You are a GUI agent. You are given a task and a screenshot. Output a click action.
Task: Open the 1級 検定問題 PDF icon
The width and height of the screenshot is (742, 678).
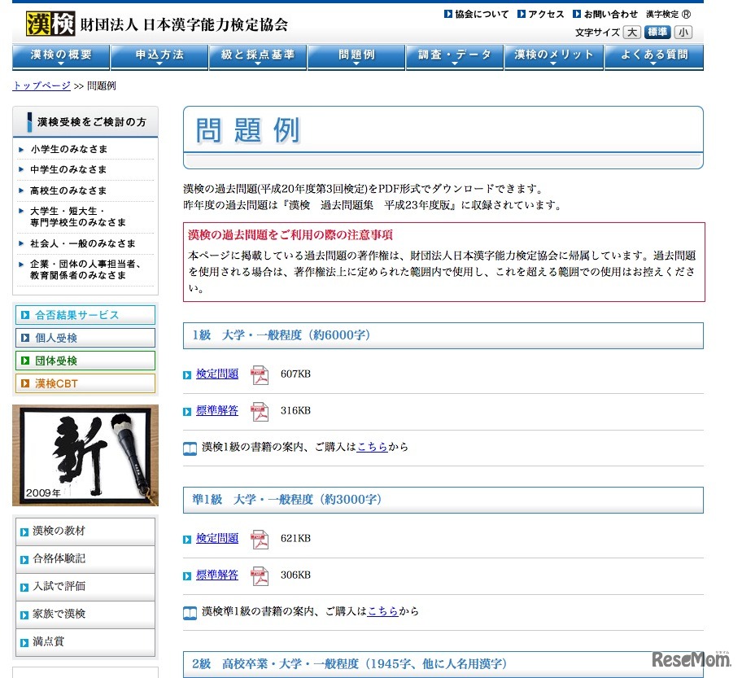click(x=259, y=375)
